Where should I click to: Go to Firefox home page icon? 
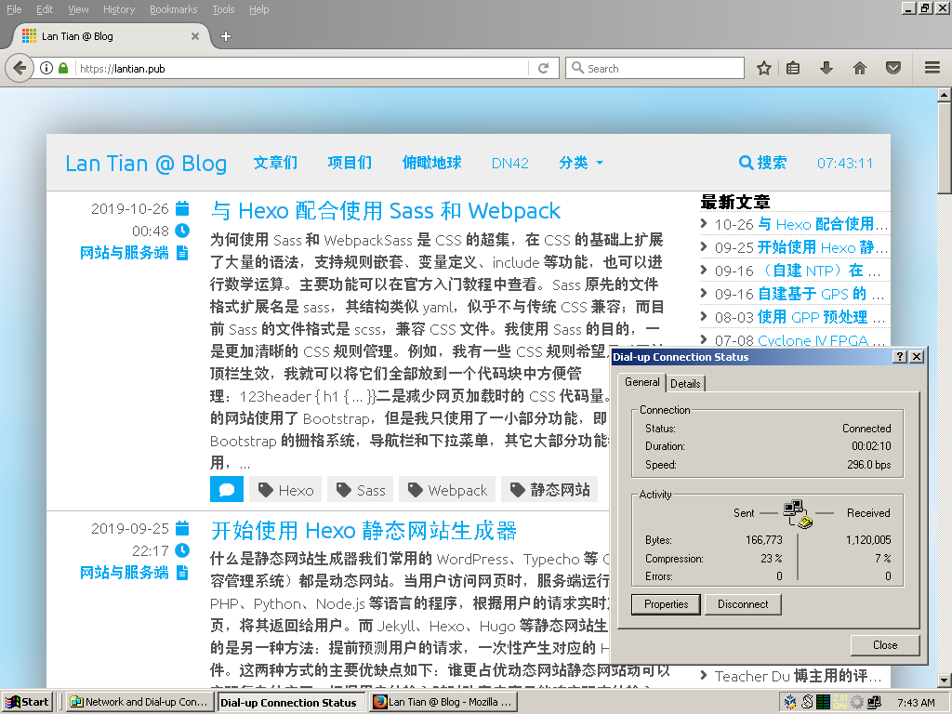pyautogui.click(x=860, y=68)
